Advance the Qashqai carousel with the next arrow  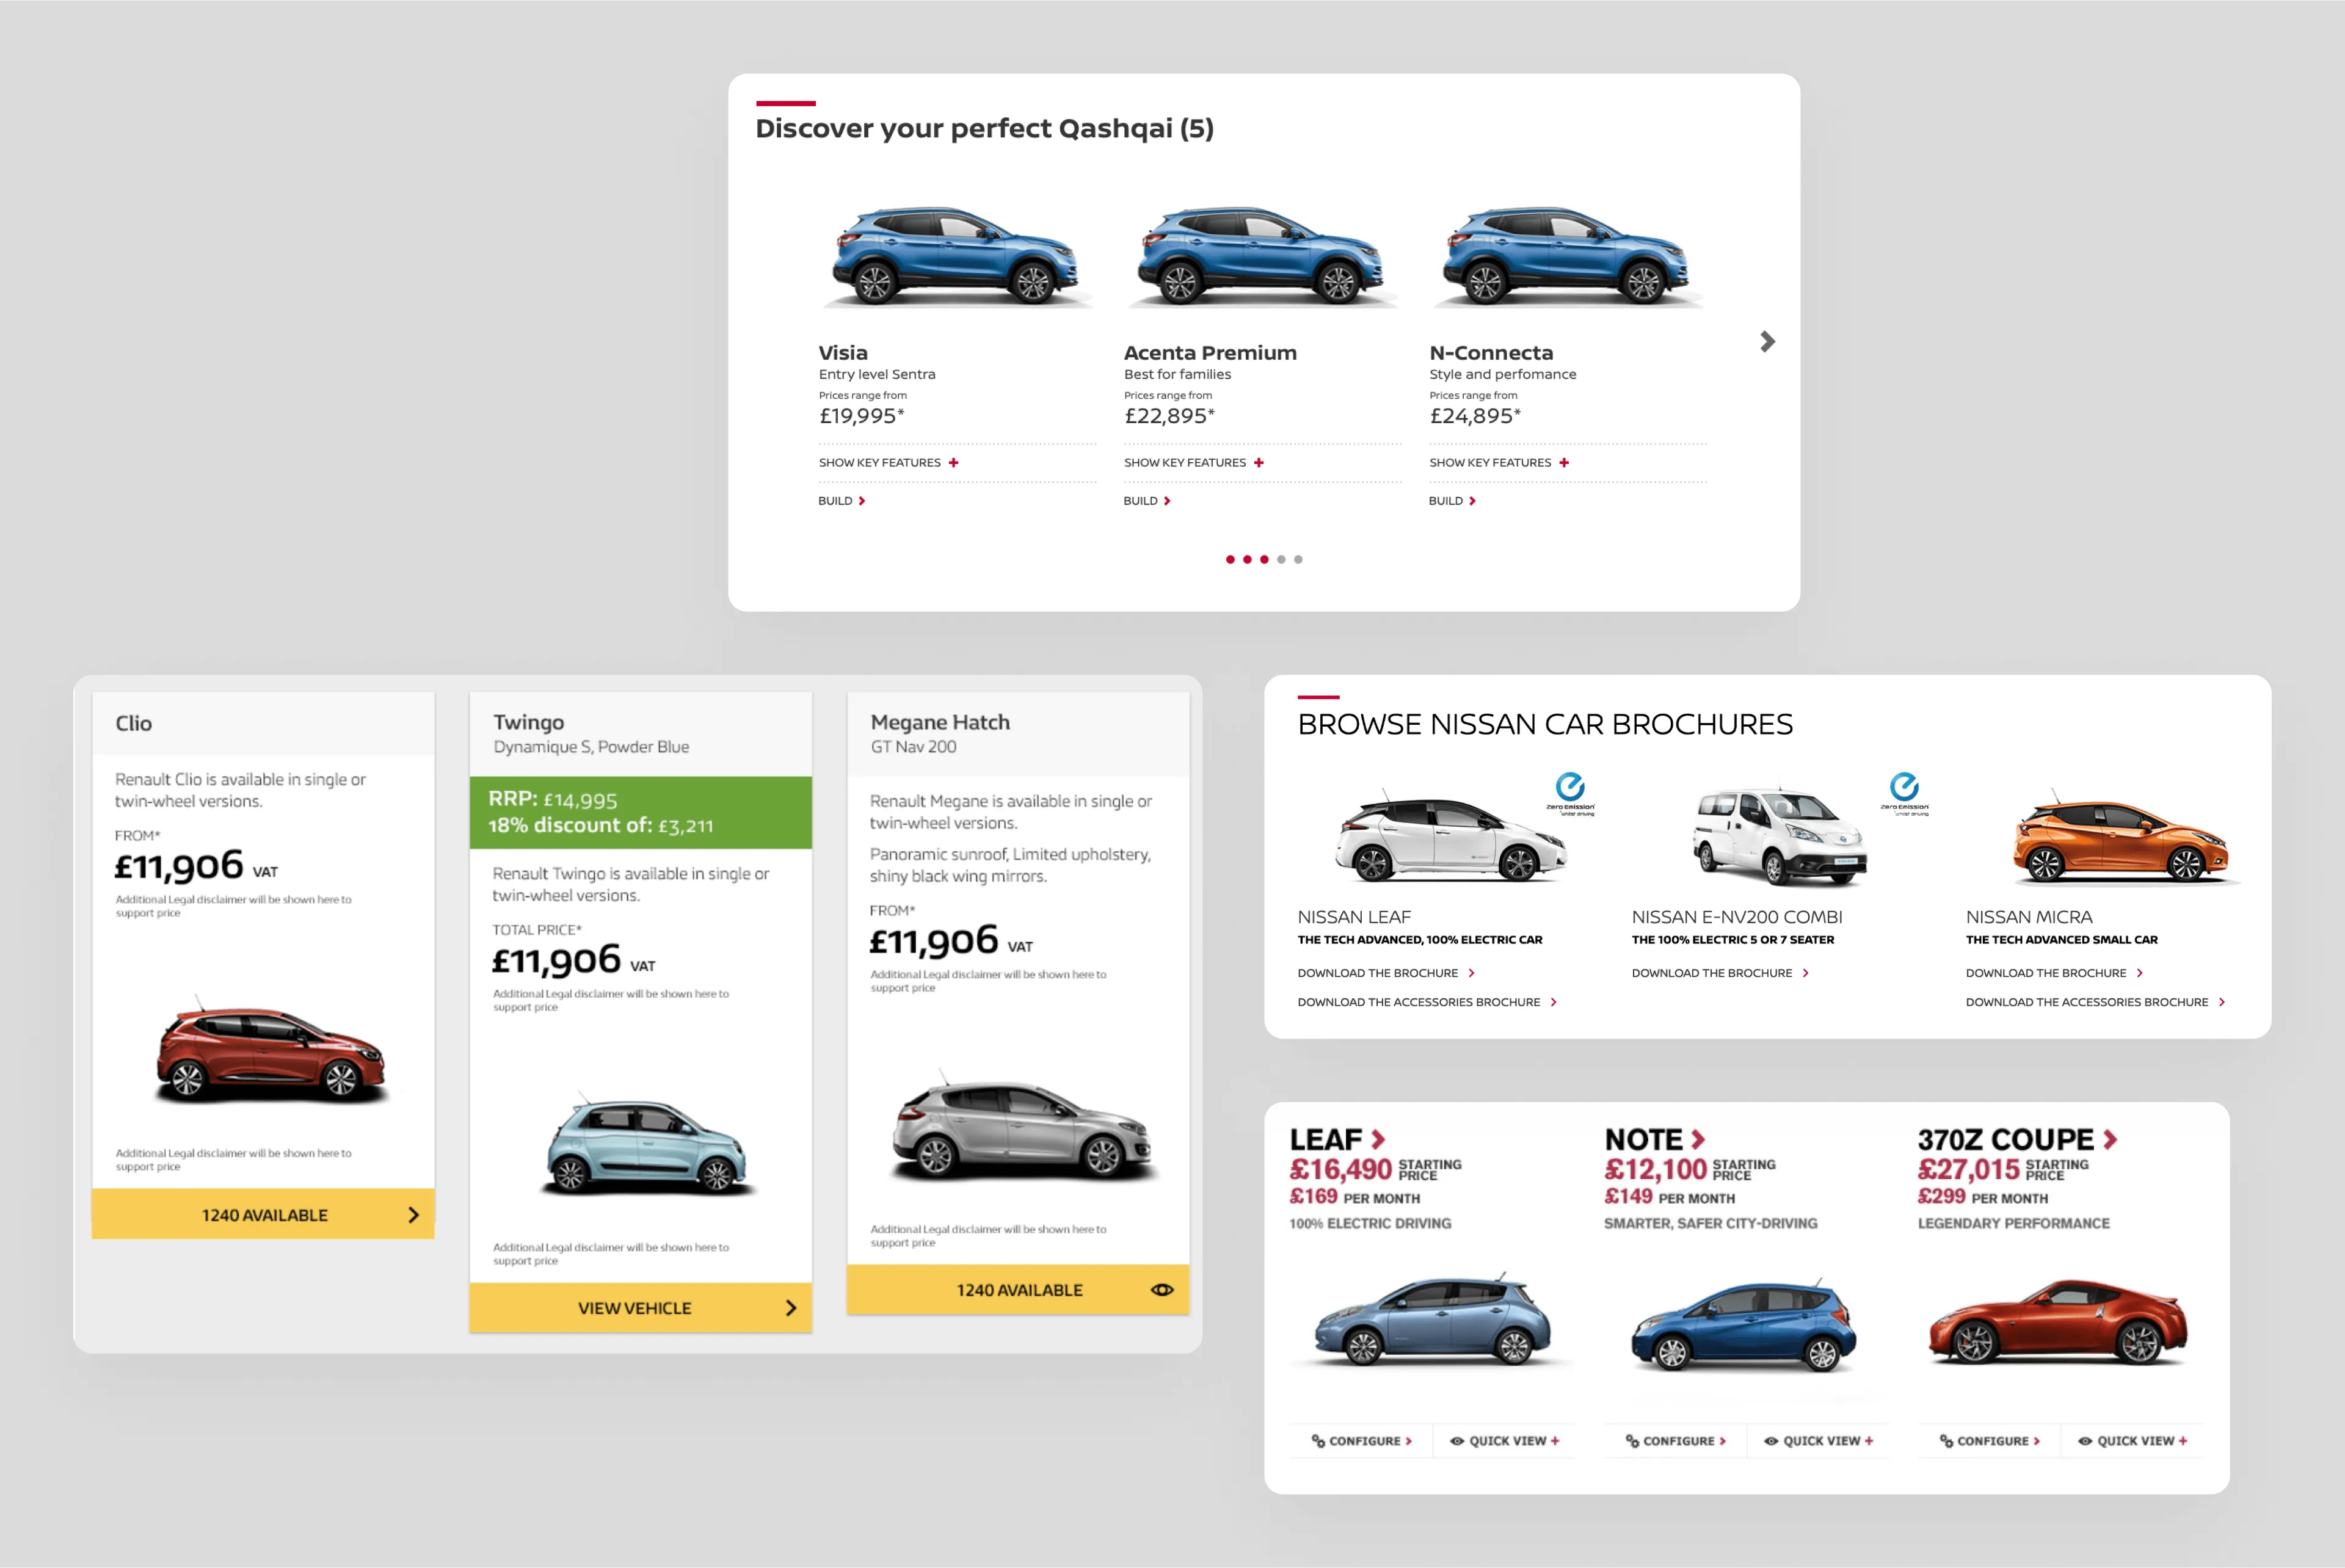coord(1768,342)
